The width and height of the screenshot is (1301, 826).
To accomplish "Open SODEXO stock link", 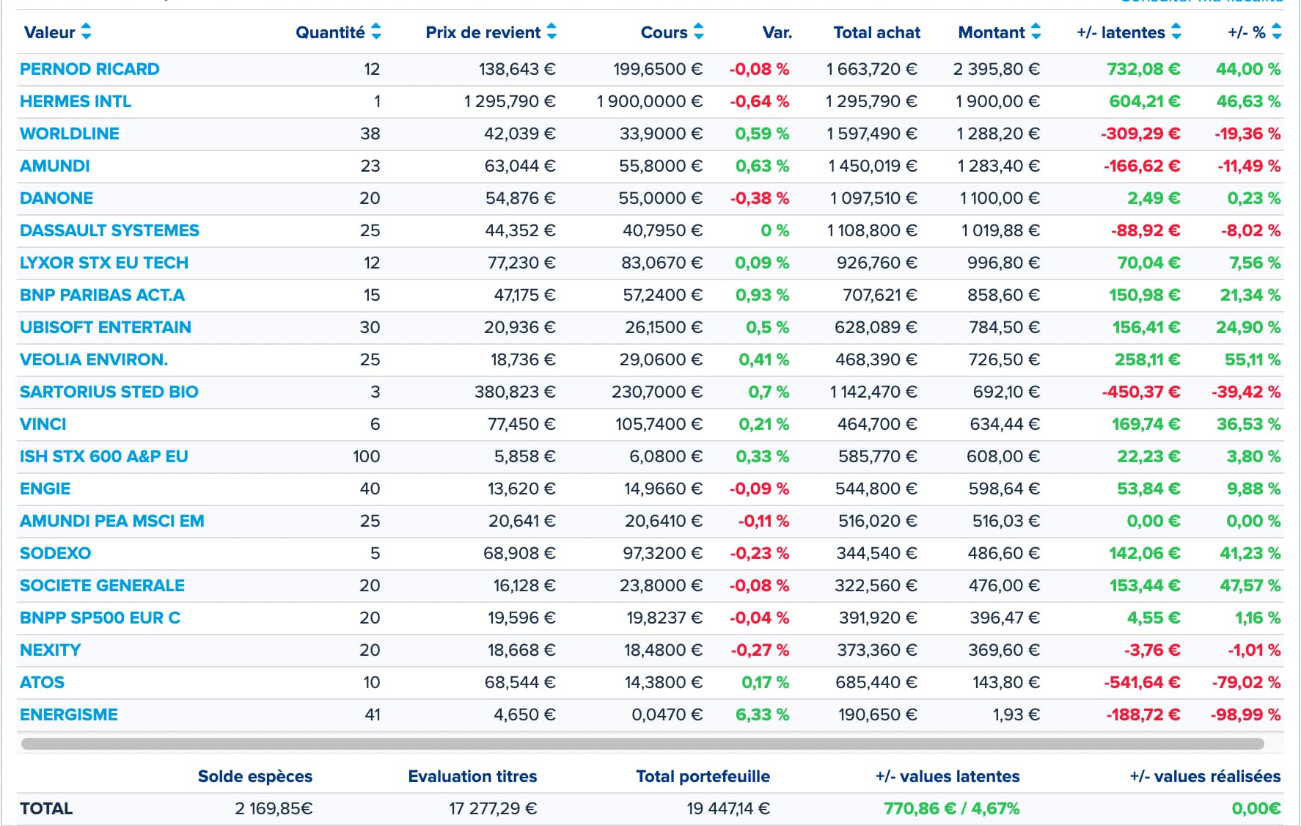I will 56,553.
